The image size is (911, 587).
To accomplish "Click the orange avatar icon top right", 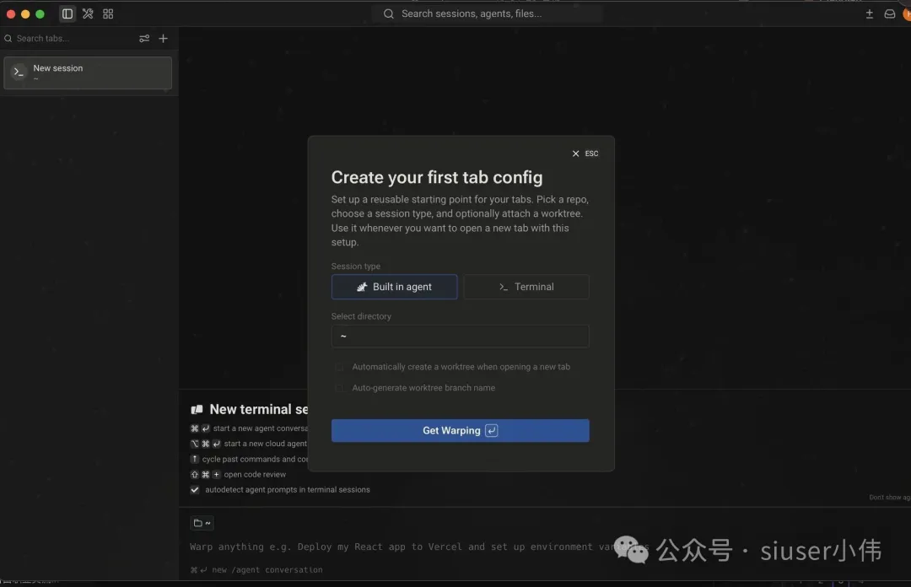I will [x=907, y=14].
